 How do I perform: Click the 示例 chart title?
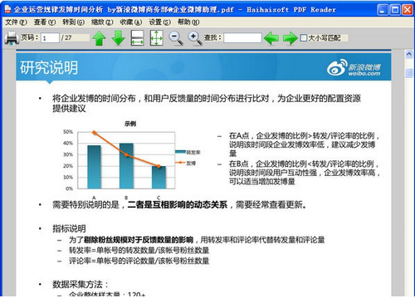(x=130, y=124)
